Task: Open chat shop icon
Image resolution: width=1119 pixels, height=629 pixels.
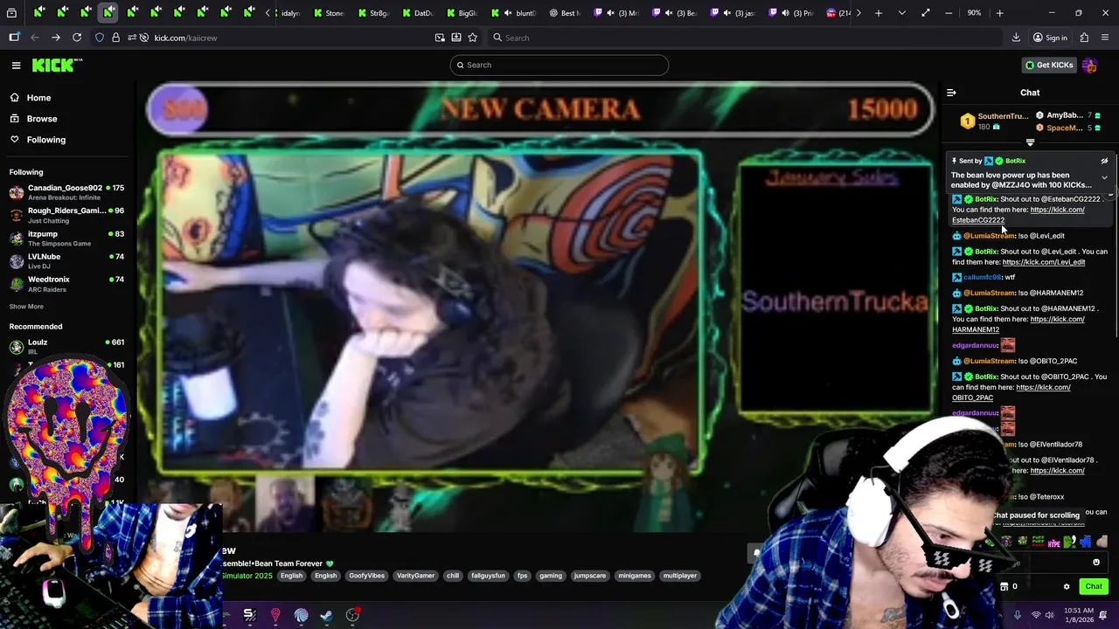Action: [1004, 586]
